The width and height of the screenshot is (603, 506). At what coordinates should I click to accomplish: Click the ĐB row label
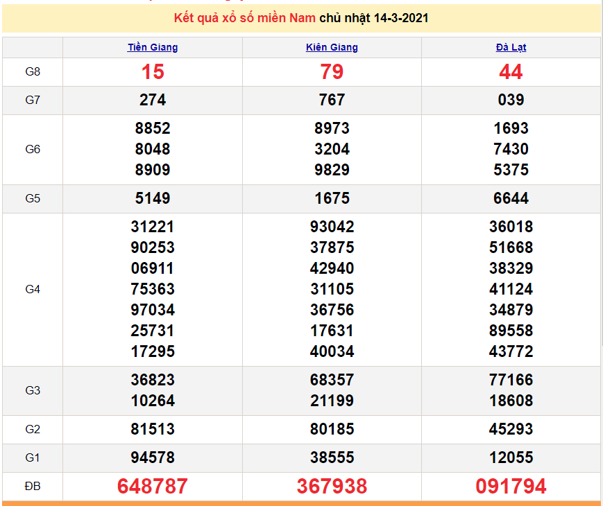point(33,487)
